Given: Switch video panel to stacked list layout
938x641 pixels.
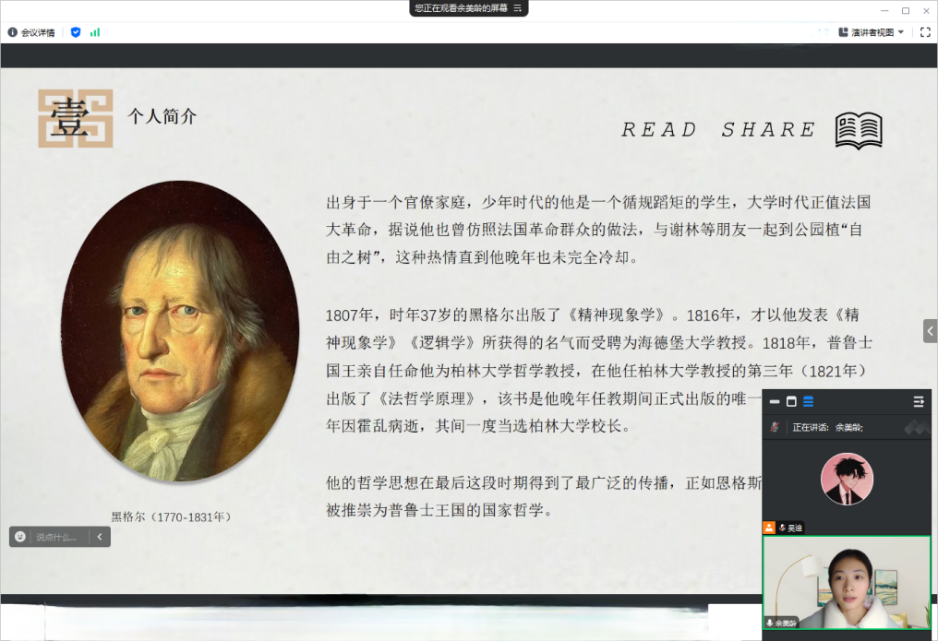Looking at the screenshot, I should [808, 402].
